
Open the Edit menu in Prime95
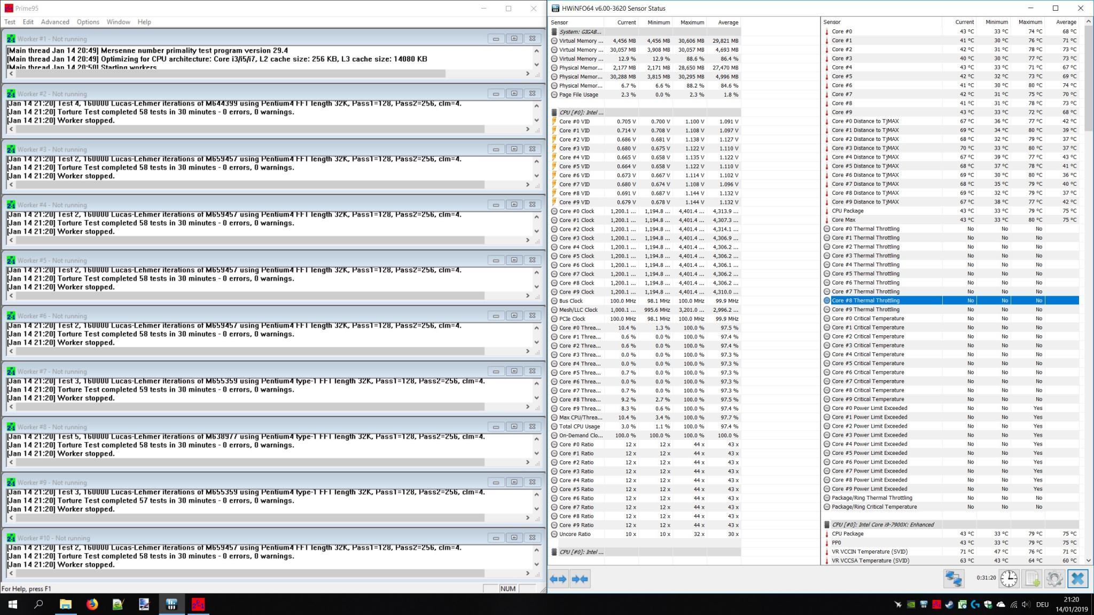point(28,22)
